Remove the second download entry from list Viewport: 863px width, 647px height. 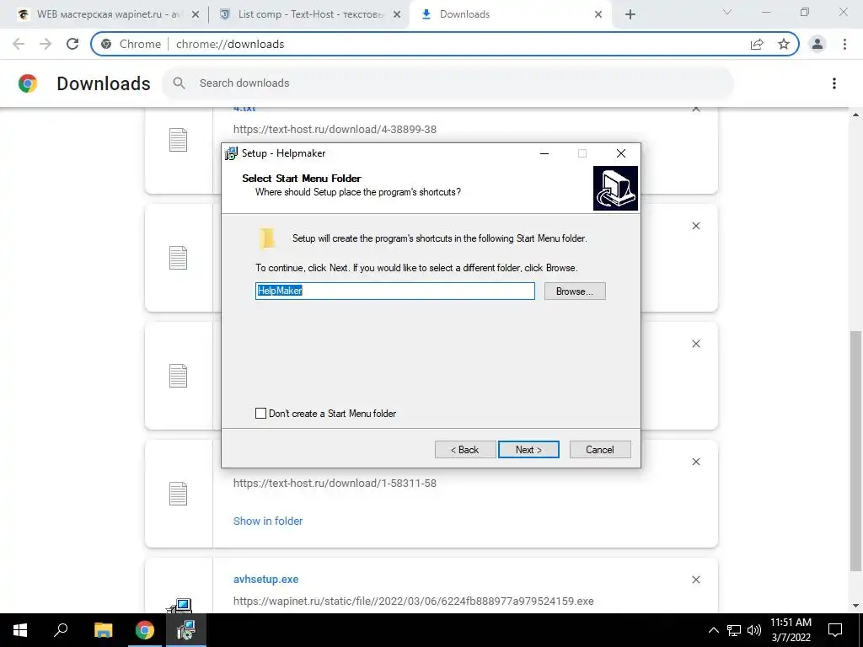pos(695,226)
